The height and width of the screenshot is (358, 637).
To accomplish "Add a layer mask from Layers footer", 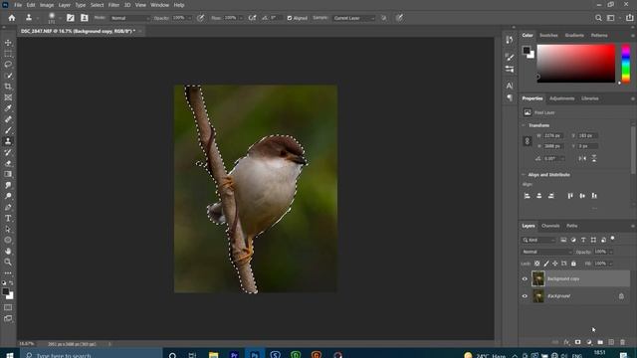I will tap(577, 342).
